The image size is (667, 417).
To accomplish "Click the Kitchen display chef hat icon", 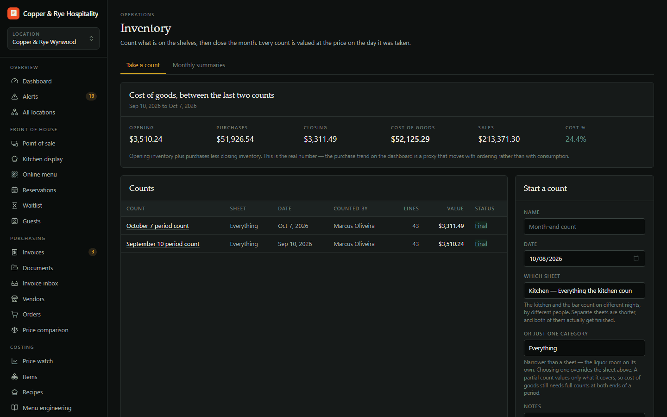I will coord(14,159).
